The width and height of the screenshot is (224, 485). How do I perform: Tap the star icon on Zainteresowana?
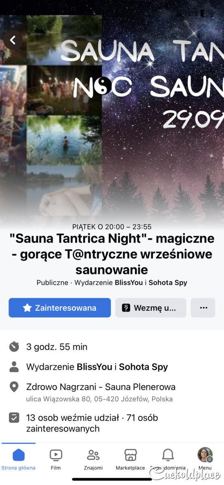(x=27, y=308)
